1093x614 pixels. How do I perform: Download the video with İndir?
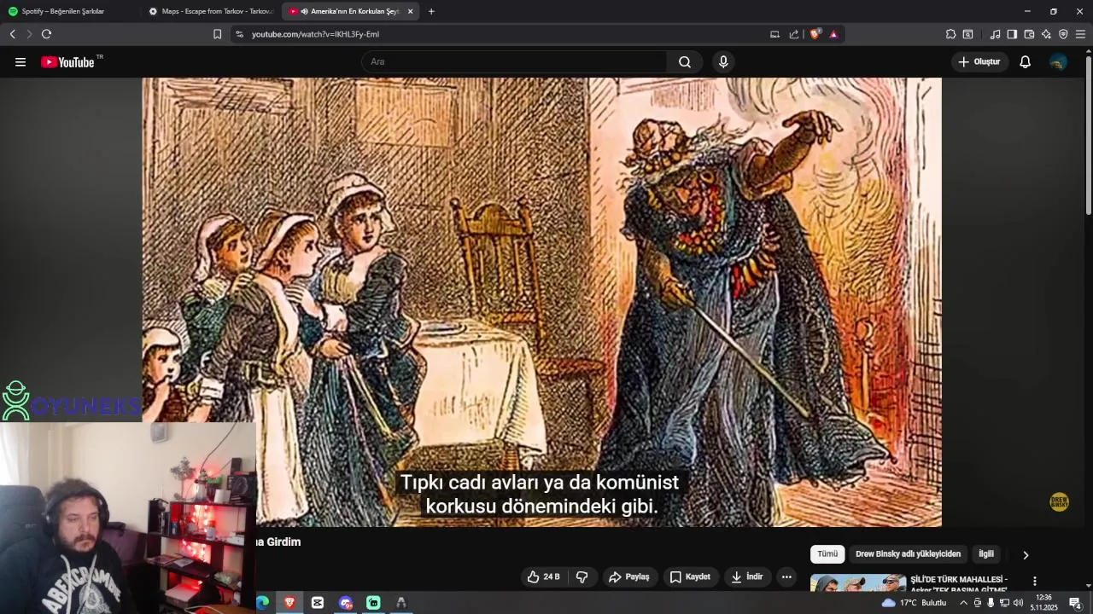747,577
